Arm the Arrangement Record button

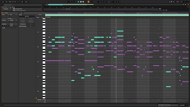pos(83,2)
